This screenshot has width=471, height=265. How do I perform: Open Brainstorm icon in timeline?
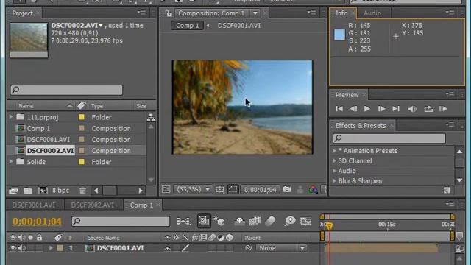290,222
